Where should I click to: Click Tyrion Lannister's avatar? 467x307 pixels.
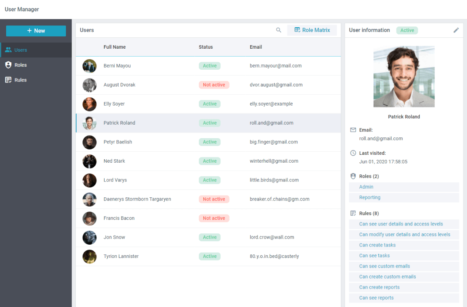[x=89, y=257]
